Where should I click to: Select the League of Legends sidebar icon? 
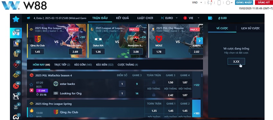pyautogui.click(x=16, y=54)
